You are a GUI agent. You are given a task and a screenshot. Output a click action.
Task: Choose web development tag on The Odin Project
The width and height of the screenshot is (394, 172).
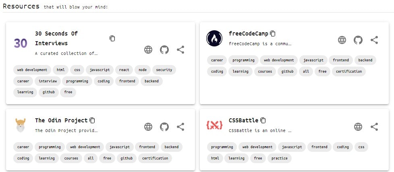pos(85,147)
